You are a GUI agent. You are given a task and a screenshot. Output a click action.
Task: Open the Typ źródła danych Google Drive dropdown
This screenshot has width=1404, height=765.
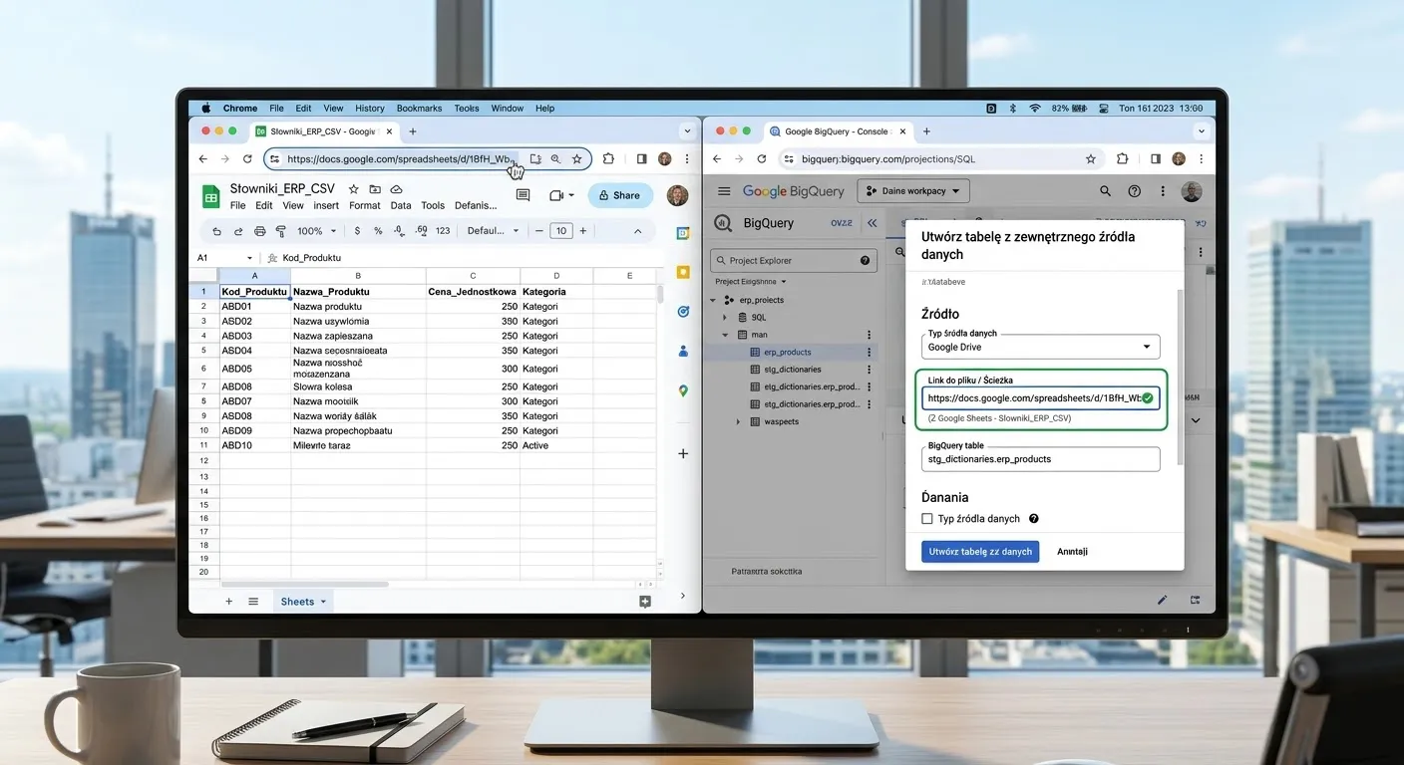coord(1040,347)
